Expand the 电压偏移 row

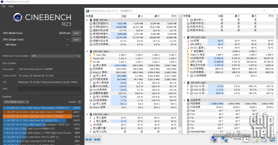pos(188,51)
